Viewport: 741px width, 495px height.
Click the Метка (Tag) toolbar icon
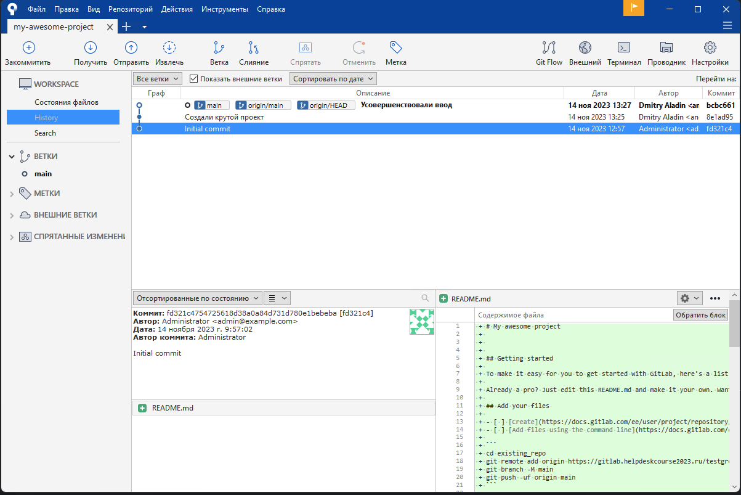point(395,48)
